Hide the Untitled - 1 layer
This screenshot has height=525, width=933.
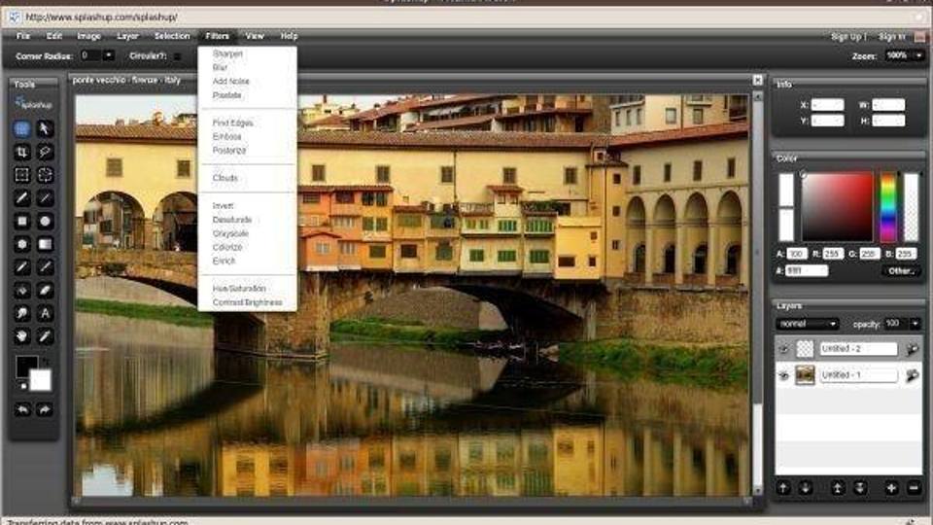(x=783, y=375)
